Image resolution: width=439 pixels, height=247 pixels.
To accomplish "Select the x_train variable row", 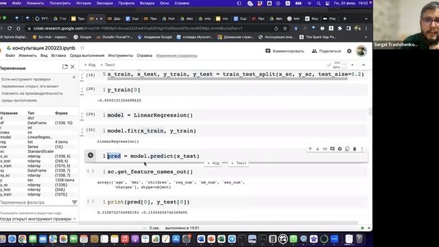I will pos(38,166).
